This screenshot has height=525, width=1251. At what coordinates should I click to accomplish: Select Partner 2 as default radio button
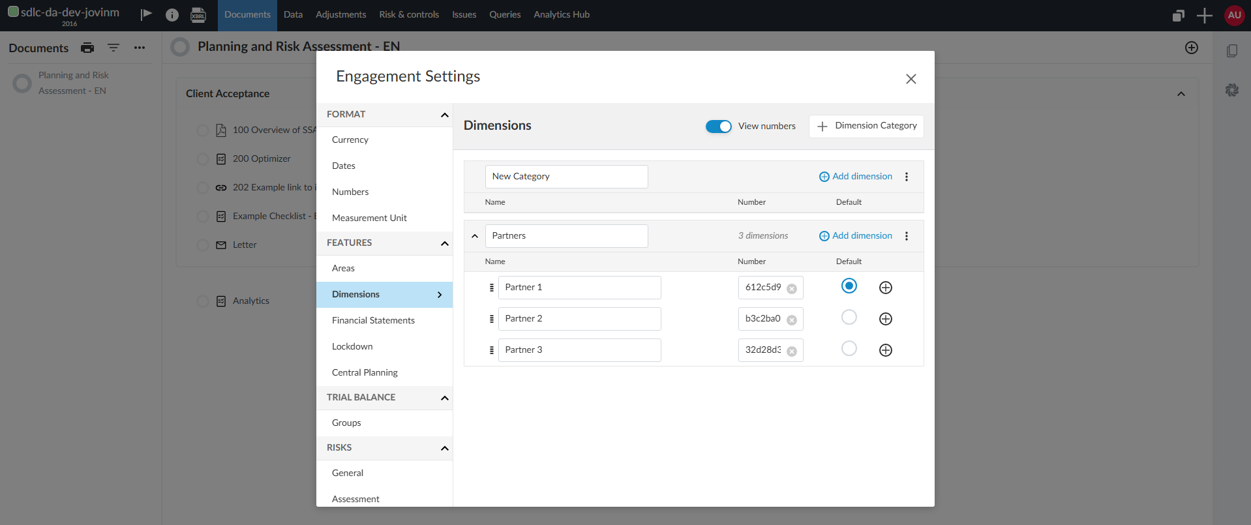pyautogui.click(x=849, y=317)
